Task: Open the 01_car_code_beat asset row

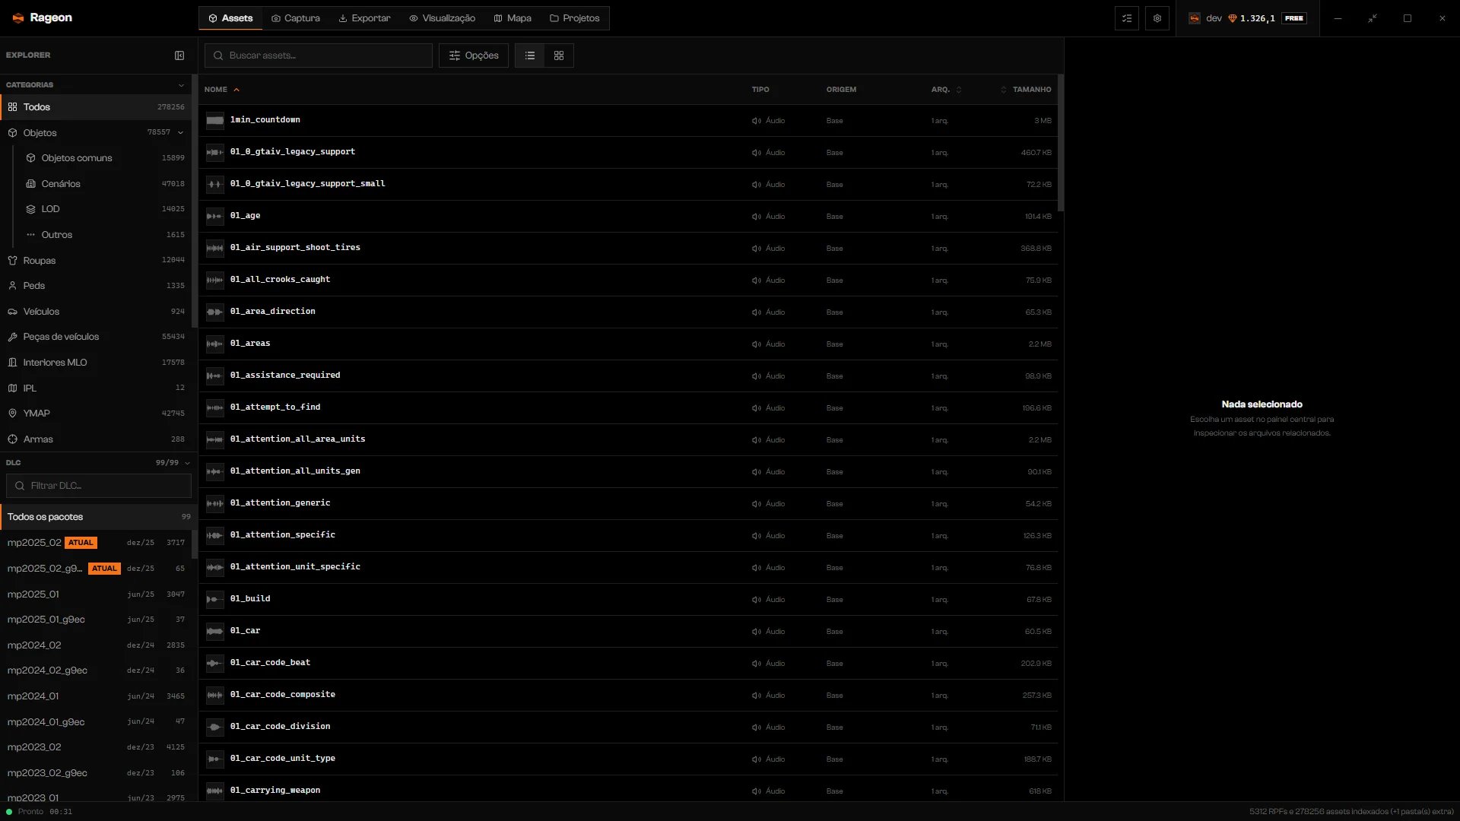Action: click(628, 664)
